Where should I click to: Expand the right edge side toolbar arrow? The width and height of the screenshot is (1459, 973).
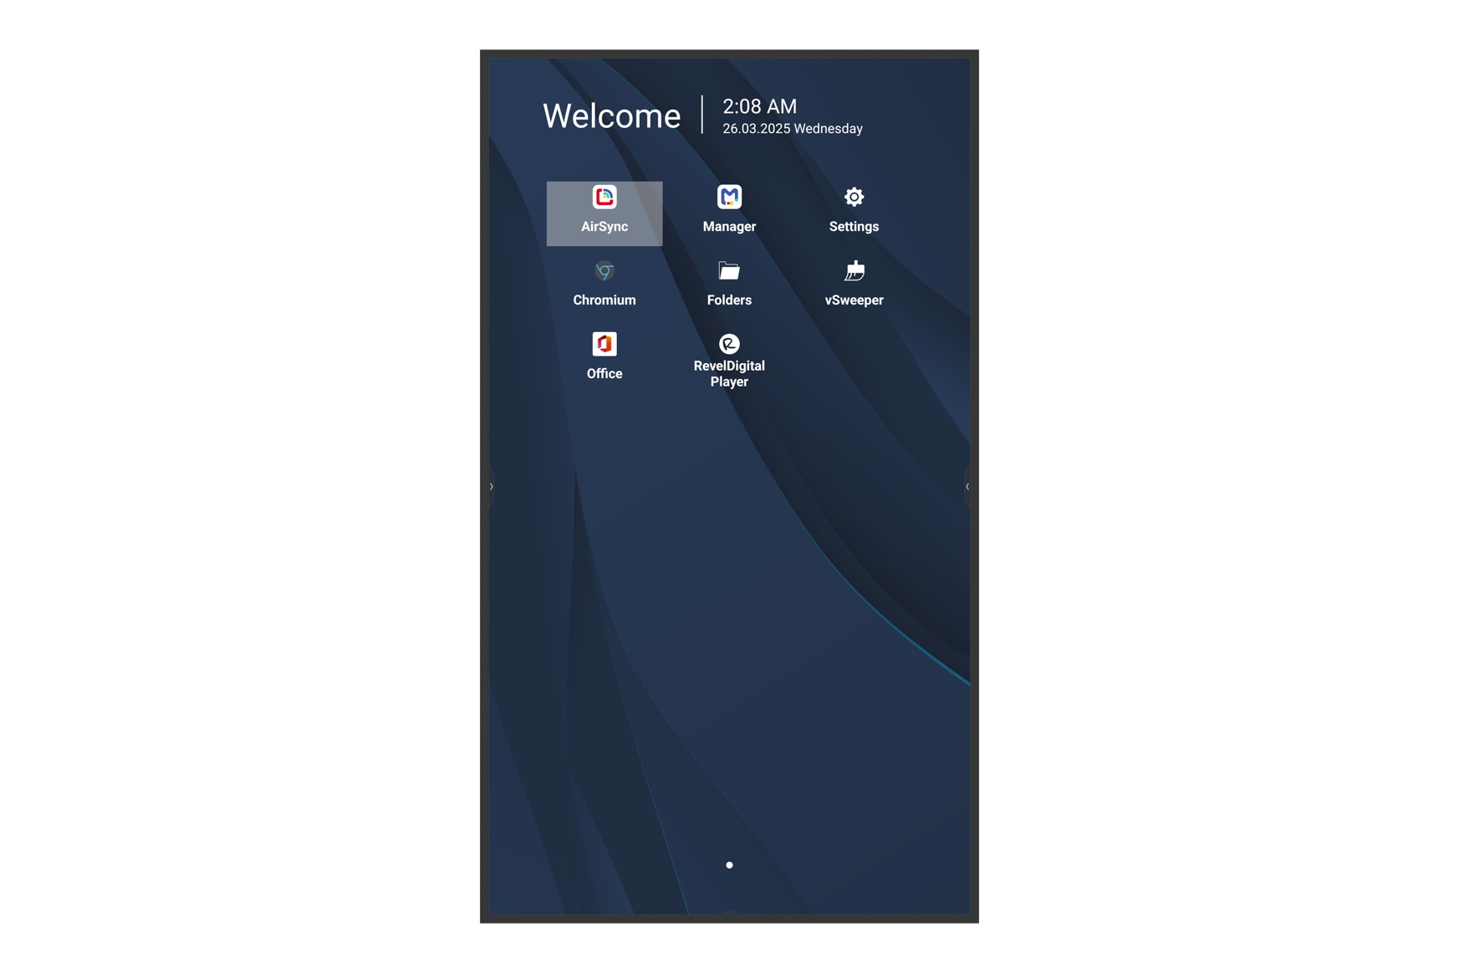pos(967,486)
